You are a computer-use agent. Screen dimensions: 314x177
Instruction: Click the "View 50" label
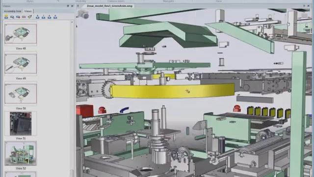[21, 108]
